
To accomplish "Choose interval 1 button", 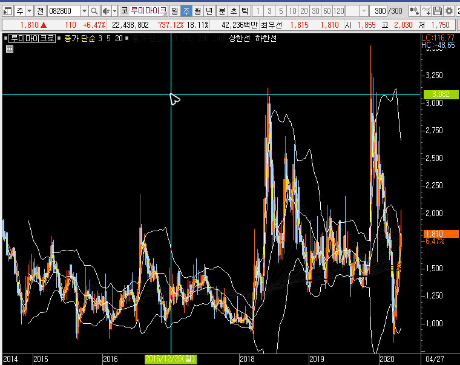I will (258, 11).
